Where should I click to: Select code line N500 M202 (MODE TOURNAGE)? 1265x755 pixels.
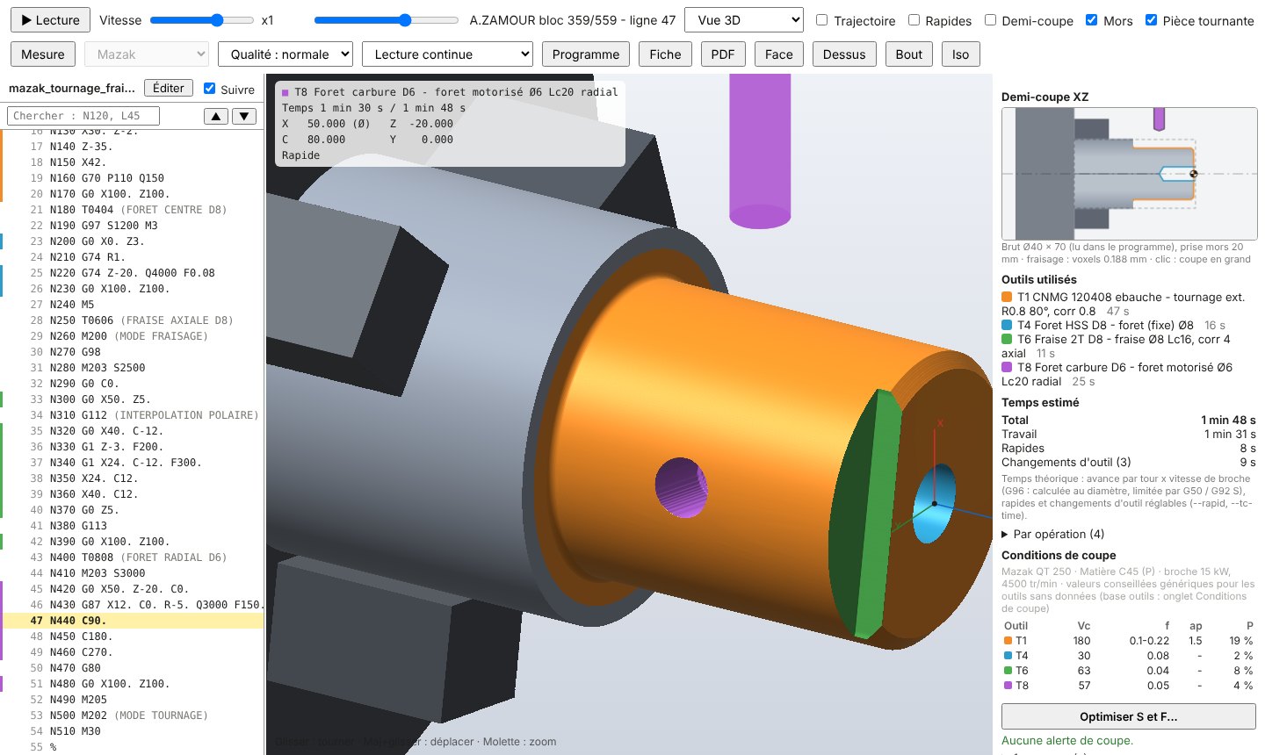132,715
